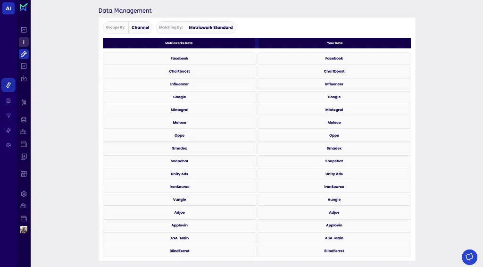Select Oppo in Metricworks Data column
This screenshot has height=267, width=483.
coord(179,135)
